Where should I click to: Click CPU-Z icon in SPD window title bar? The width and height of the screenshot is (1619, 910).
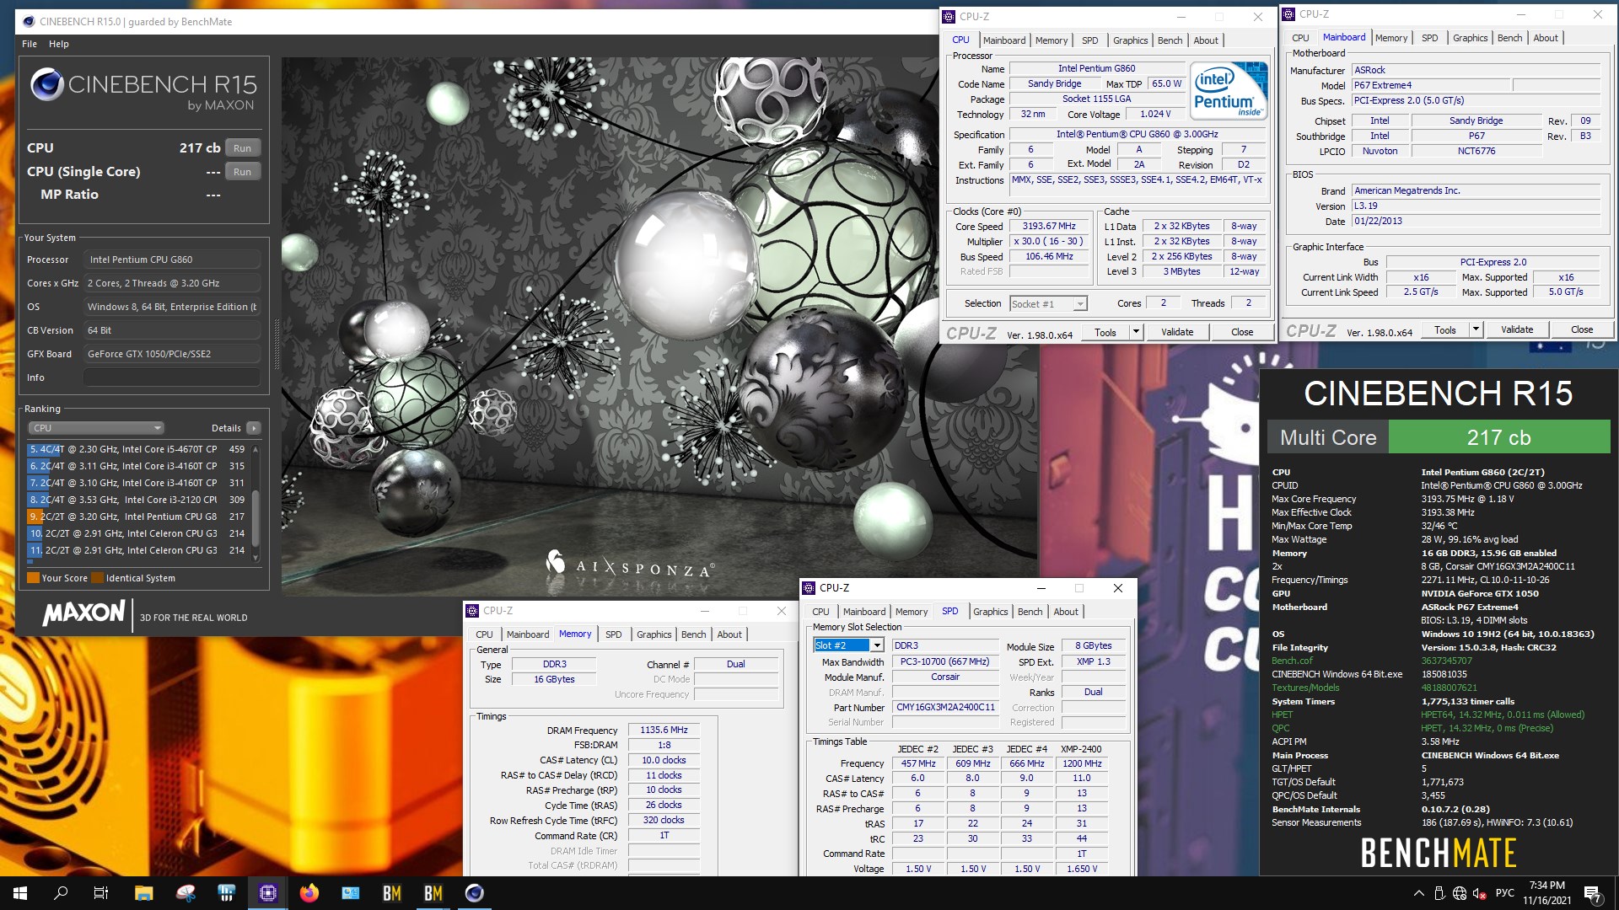809,588
